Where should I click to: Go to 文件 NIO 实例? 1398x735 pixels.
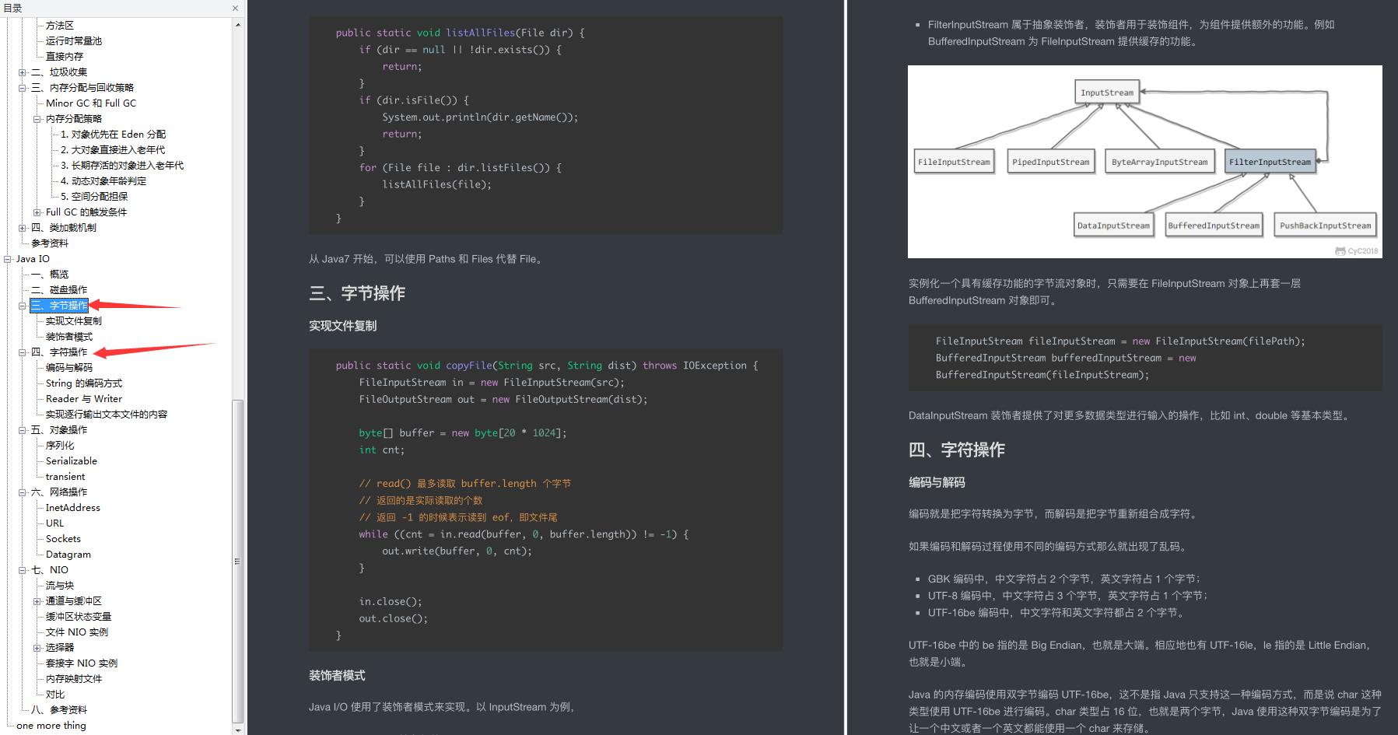click(77, 632)
